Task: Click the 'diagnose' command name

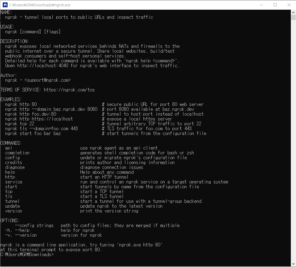Action: click(x=15, y=167)
